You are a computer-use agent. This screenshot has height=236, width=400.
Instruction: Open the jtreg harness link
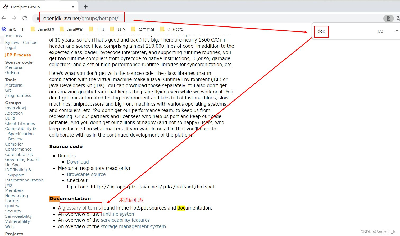click(x=18, y=96)
